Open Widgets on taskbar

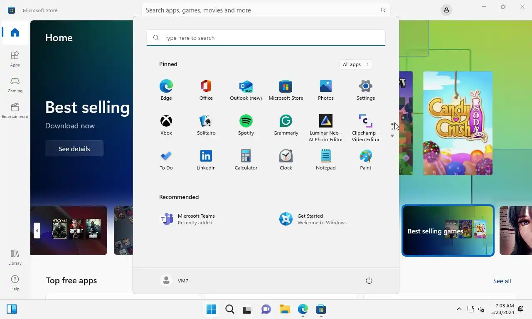12,309
